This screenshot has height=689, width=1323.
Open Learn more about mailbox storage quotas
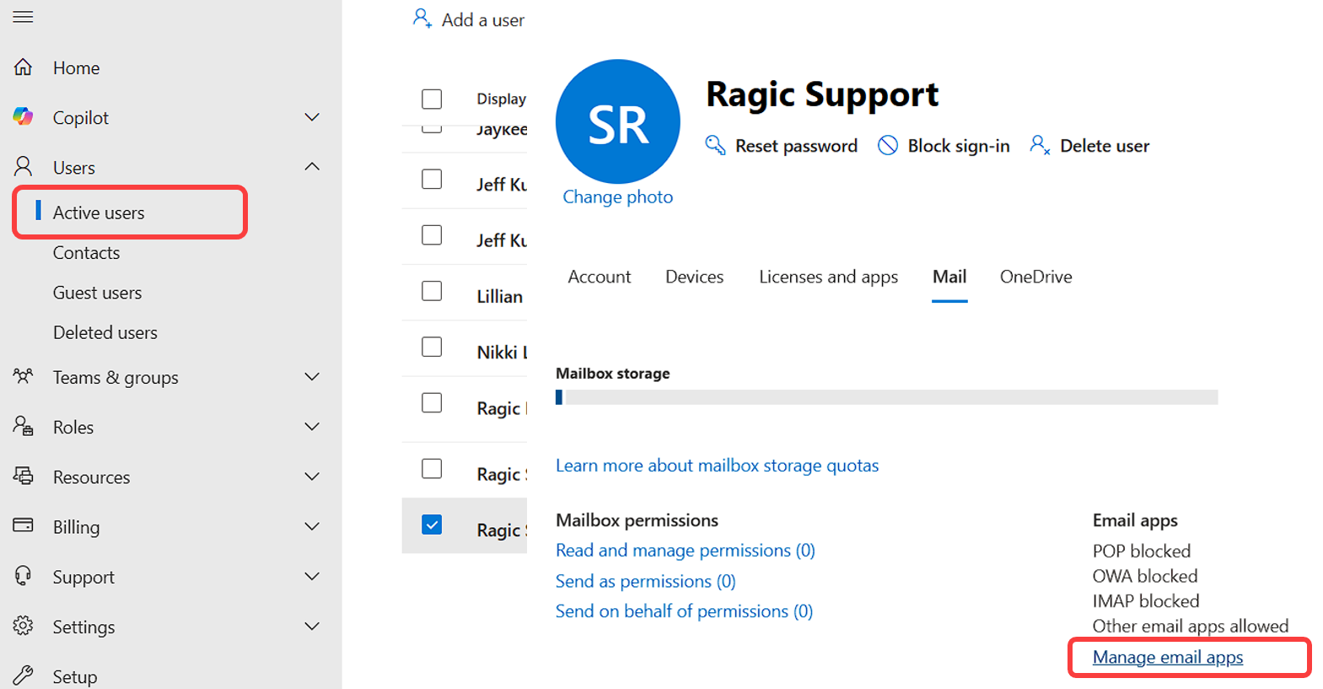click(718, 466)
